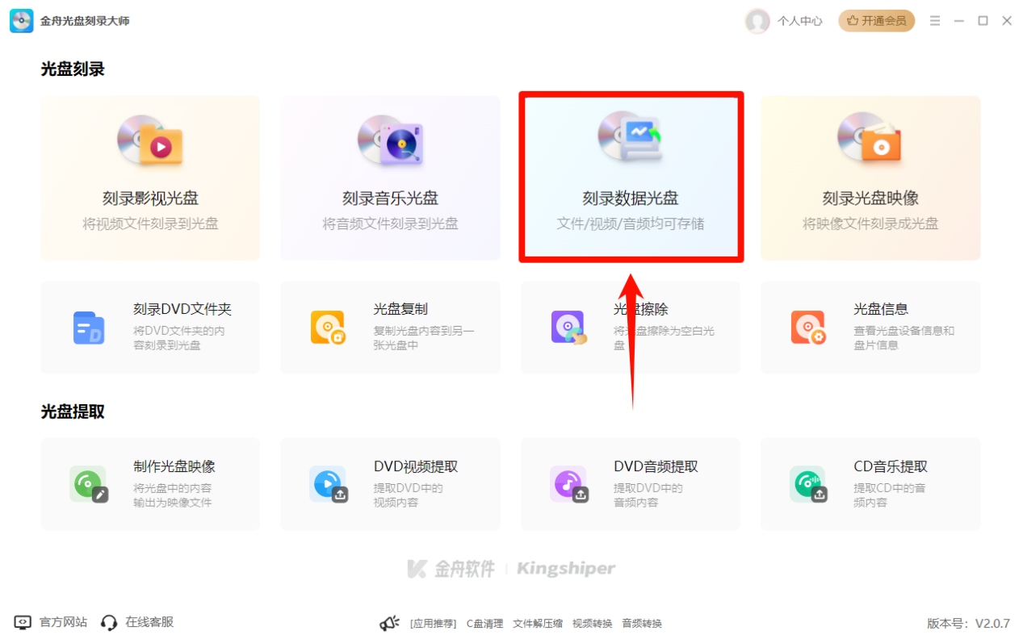
Task: Open the C盘清理 recommended app
Action: coord(484,624)
